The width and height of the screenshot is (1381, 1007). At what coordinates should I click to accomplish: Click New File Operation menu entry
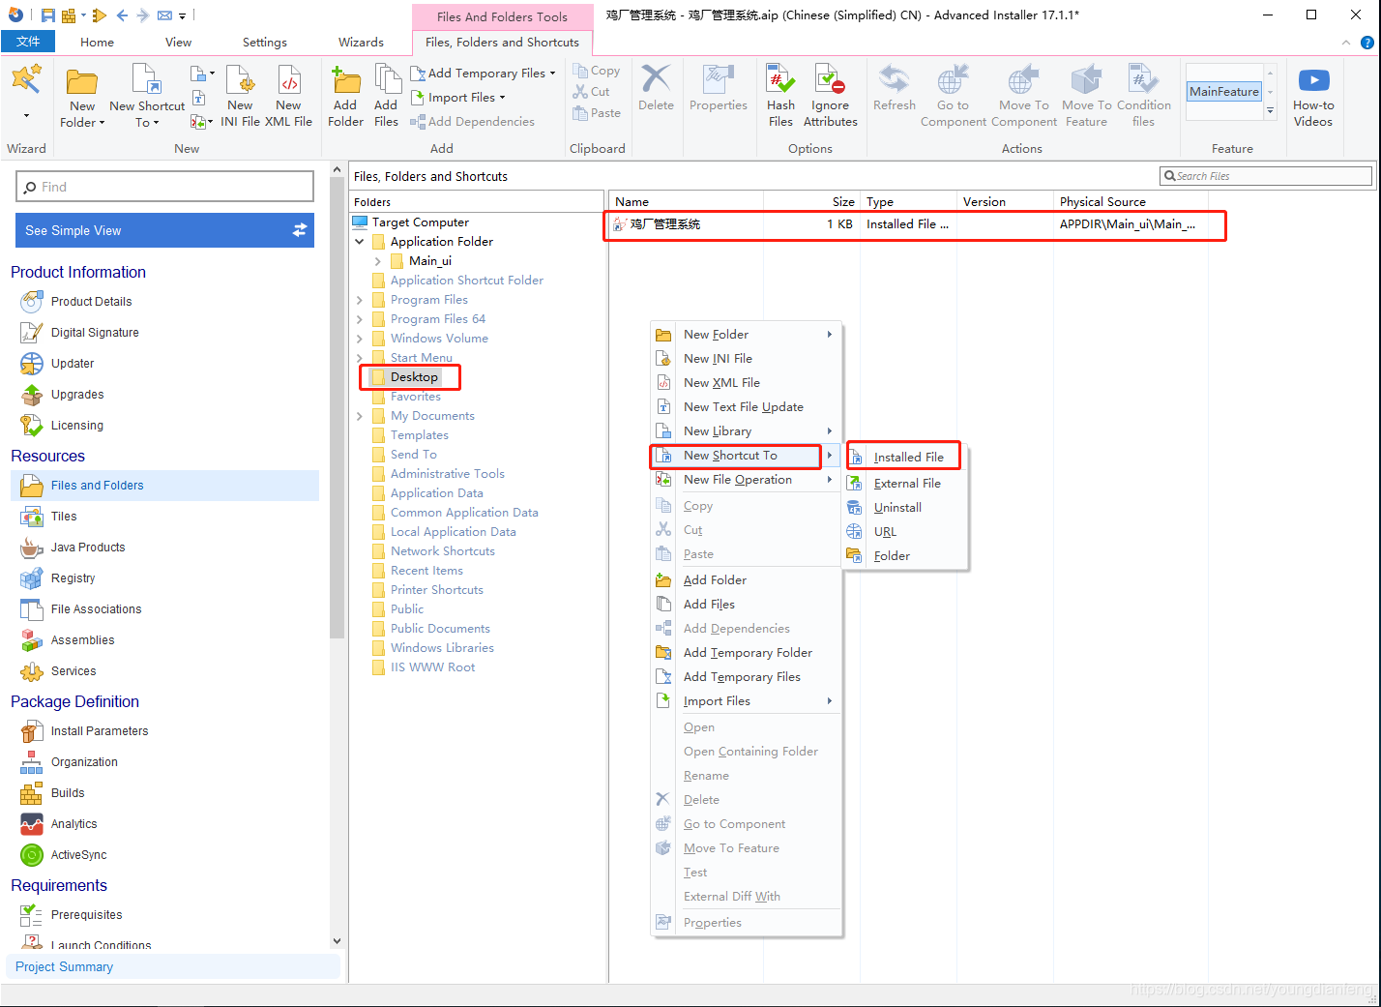(745, 480)
